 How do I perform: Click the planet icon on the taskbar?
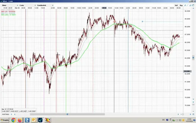(47, 120)
